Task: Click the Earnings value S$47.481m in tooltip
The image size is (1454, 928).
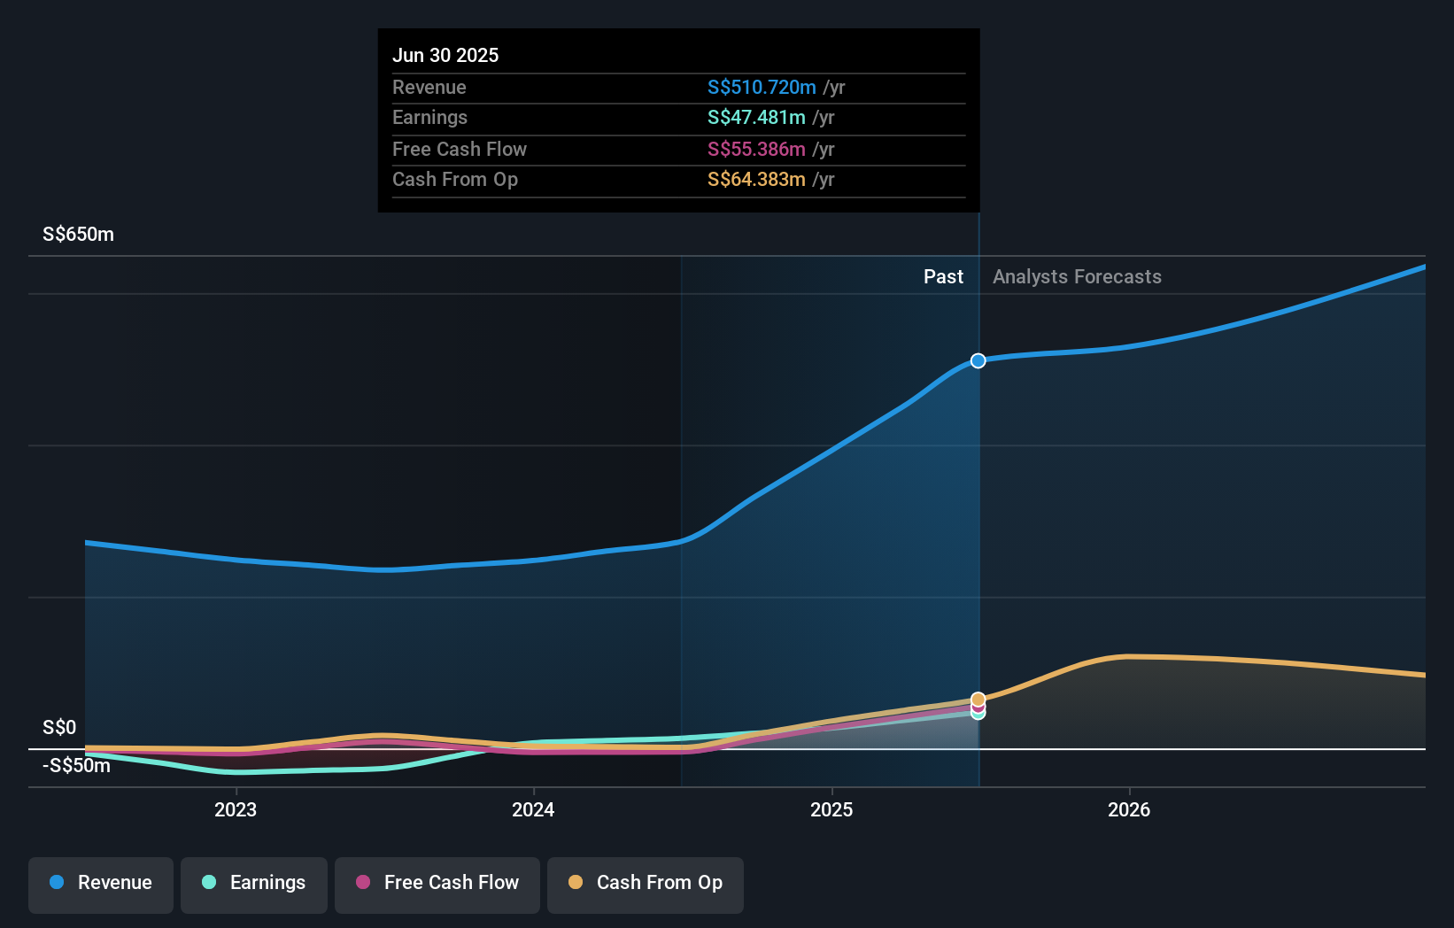Action: pos(756,118)
